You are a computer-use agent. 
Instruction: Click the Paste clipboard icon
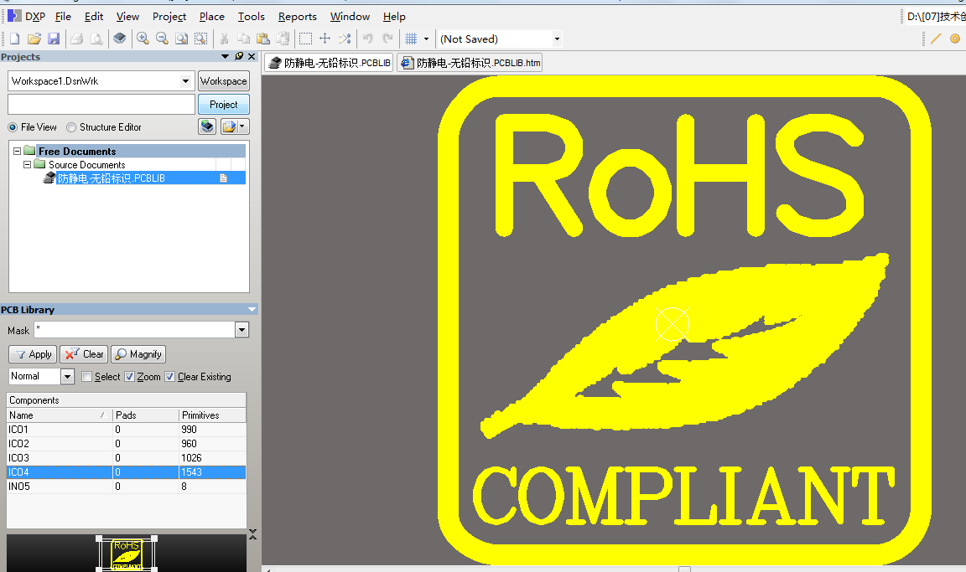click(263, 39)
